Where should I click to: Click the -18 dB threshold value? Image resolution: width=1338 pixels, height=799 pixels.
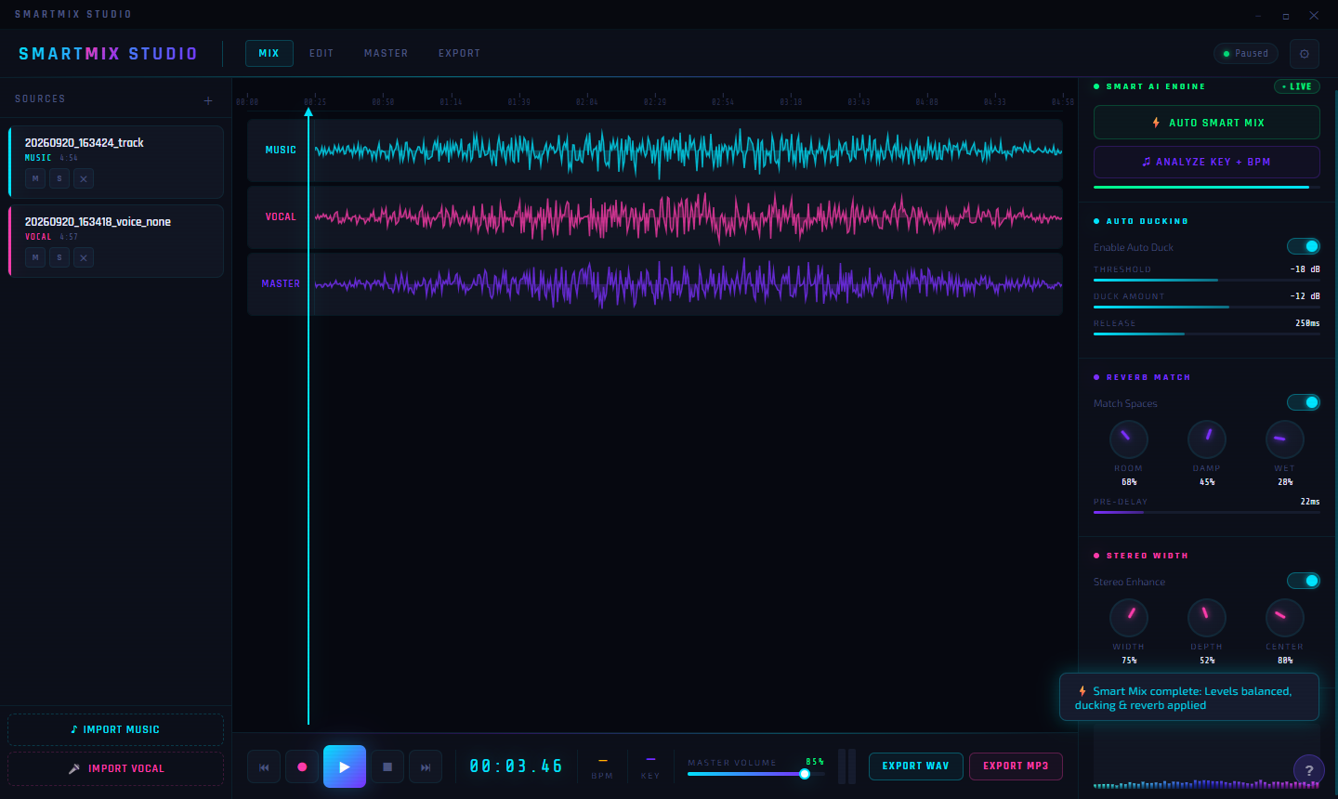pos(1305,269)
